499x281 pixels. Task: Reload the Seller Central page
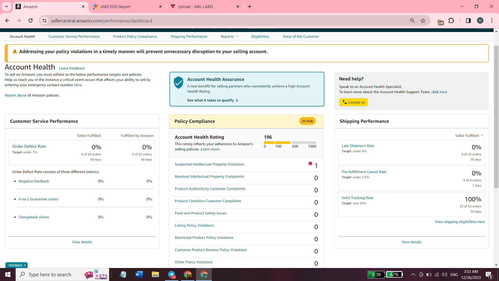(30, 21)
